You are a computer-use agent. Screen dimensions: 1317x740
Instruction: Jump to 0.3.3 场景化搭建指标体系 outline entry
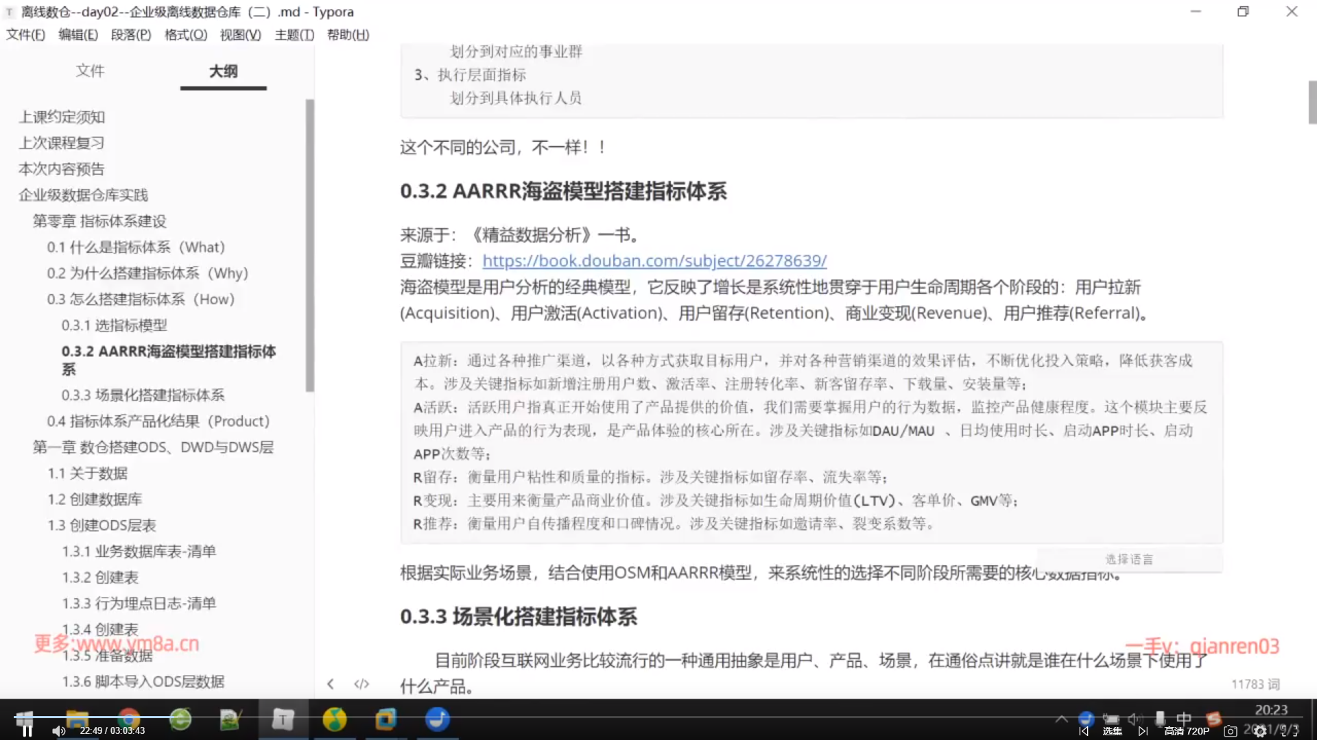click(x=143, y=395)
